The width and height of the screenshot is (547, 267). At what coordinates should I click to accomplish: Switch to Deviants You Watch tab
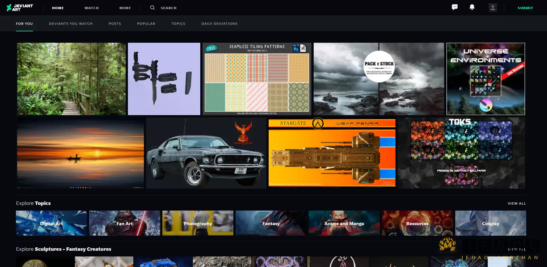(71, 24)
